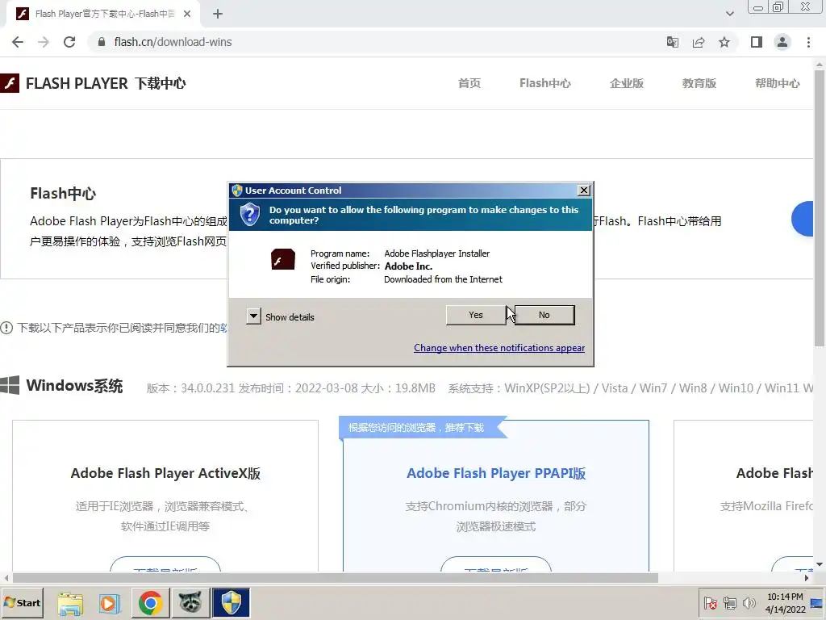The image size is (826, 620).
Task: Click the Flash Player logo icon
Action: pyautogui.click(x=10, y=83)
